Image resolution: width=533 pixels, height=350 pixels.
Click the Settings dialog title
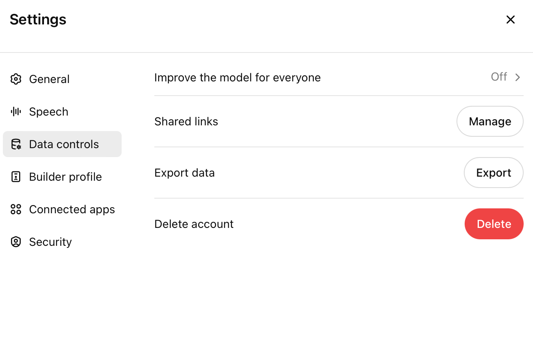pos(38,20)
